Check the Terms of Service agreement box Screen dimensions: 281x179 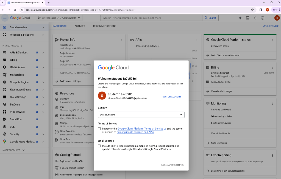coord(99,129)
